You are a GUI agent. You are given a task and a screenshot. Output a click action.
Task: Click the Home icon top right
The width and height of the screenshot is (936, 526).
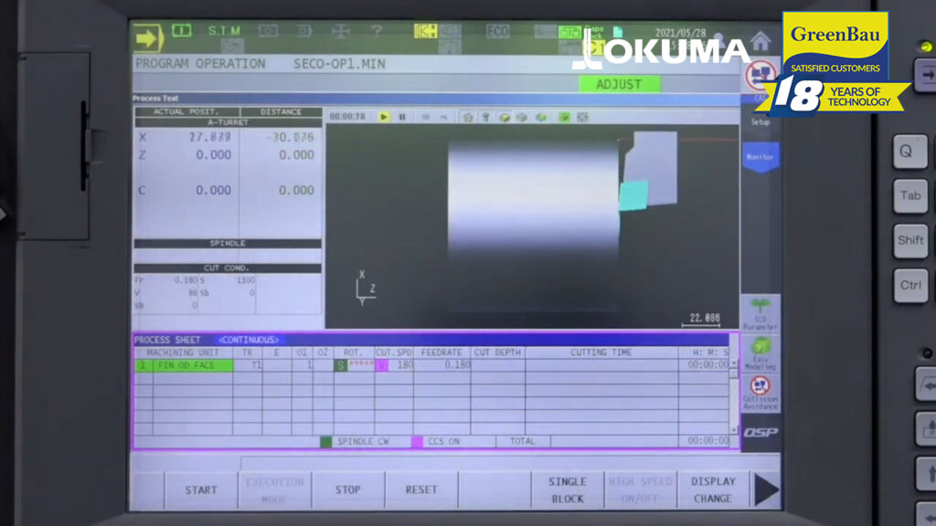pyautogui.click(x=761, y=40)
